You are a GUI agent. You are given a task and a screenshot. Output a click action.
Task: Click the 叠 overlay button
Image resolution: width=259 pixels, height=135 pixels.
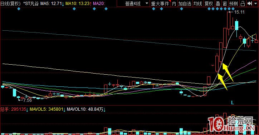tap(218, 4)
